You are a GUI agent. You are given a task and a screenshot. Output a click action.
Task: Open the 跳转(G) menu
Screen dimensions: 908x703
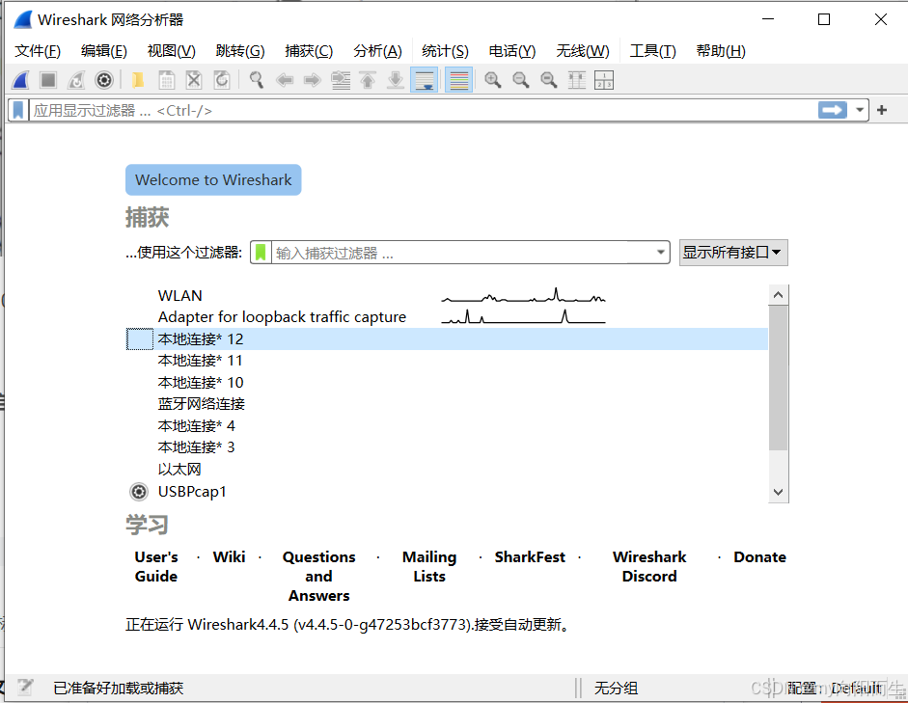pos(240,51)
